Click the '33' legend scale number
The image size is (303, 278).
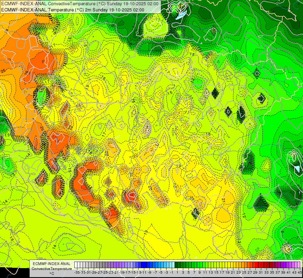(x=266, y=272)
